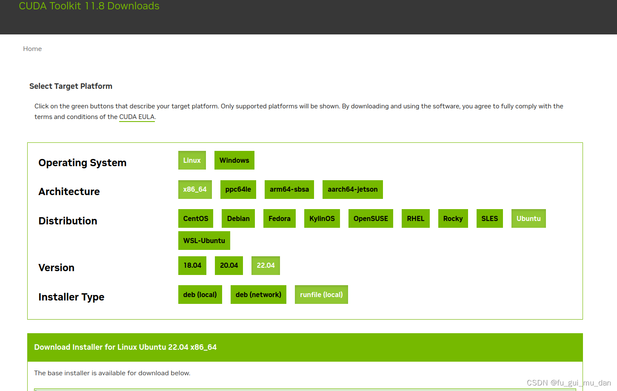Select RHEL distribution

[416, 218]
